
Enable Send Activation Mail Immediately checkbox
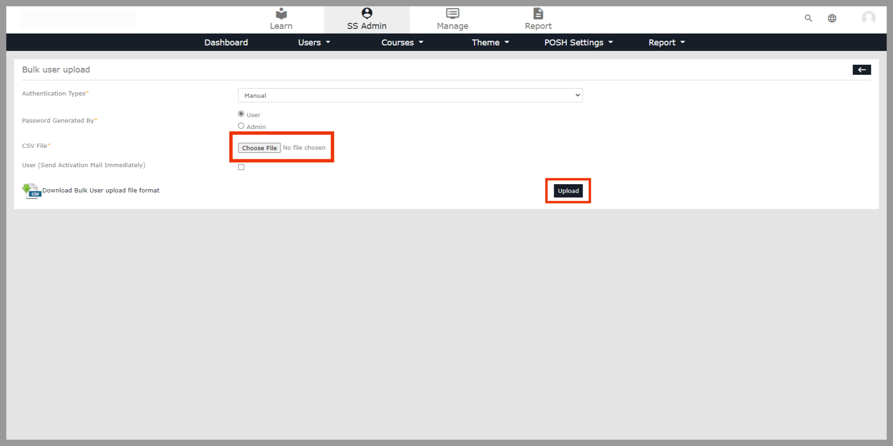click(241, 167)
